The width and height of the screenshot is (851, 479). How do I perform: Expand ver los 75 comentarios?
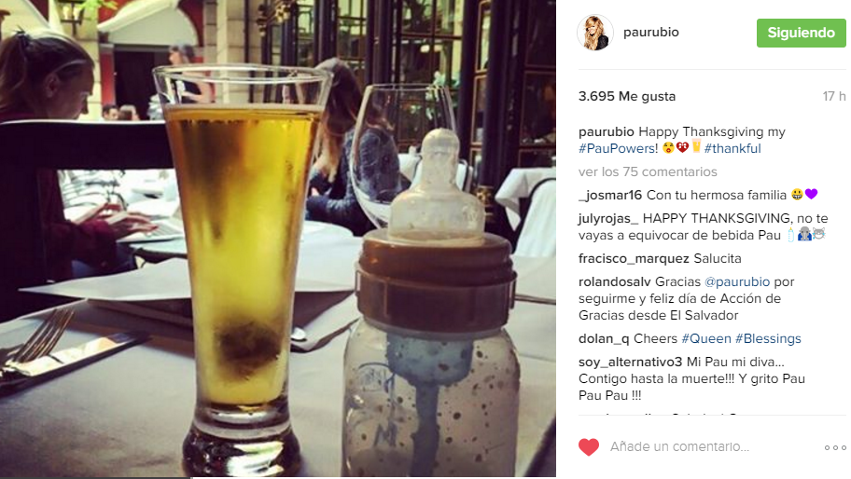coord(648,171)
